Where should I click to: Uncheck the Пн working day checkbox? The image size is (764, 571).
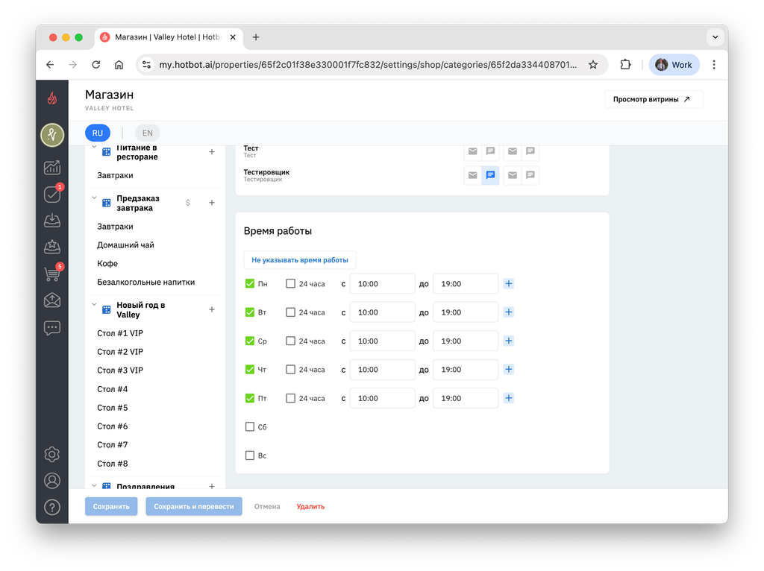click(x=250, y=284)
